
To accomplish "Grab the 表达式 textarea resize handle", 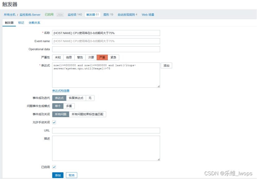I will coord(159,86).
